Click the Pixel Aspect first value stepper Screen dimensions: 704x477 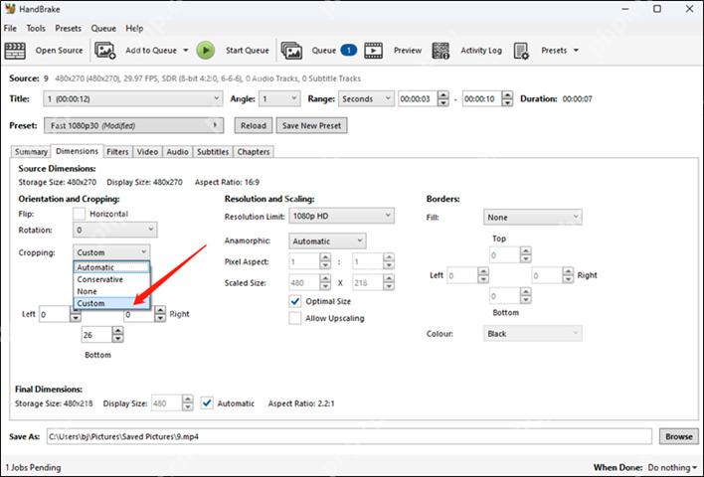325,261
